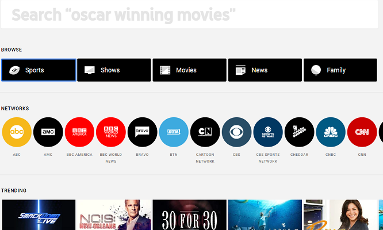Open the Movies browse category
Screen dimensions: 383x230
pos(189,70)
